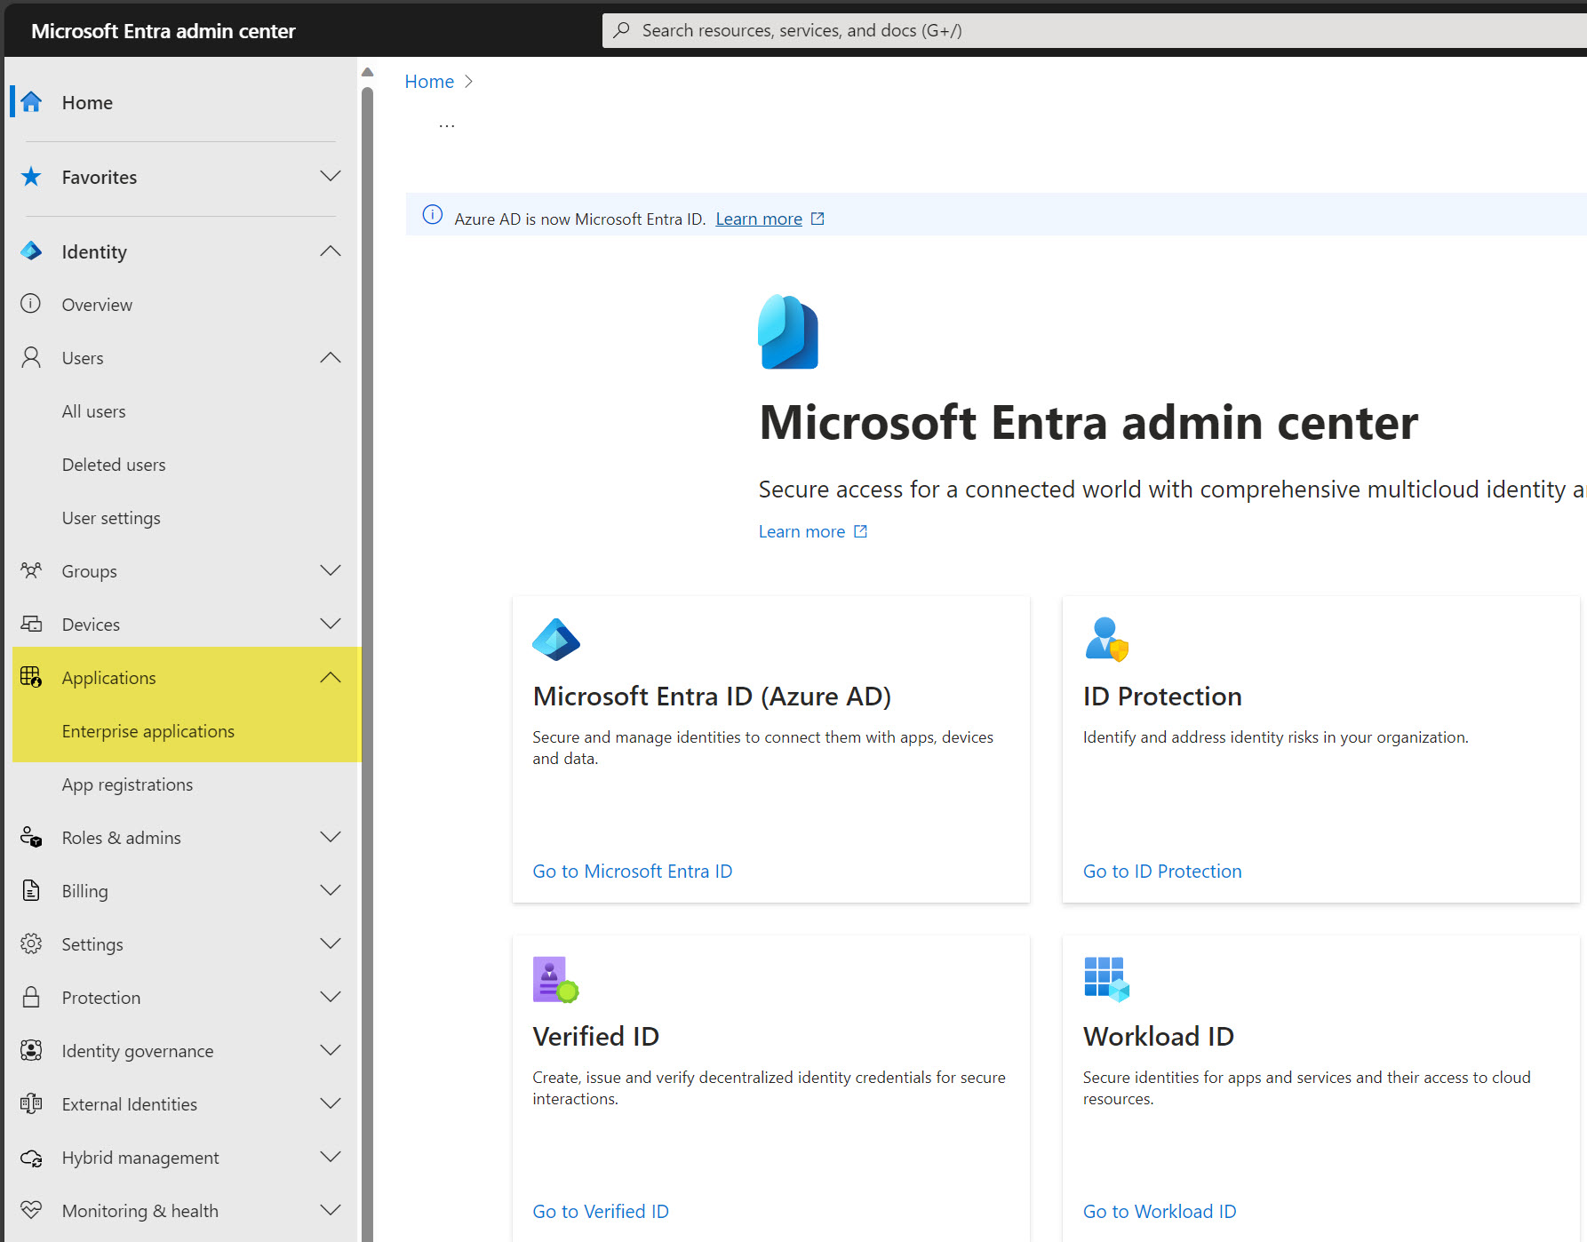Expand the Monitoring & health chevron
Screen dimensions: 1587x1242
point(331,1210)
